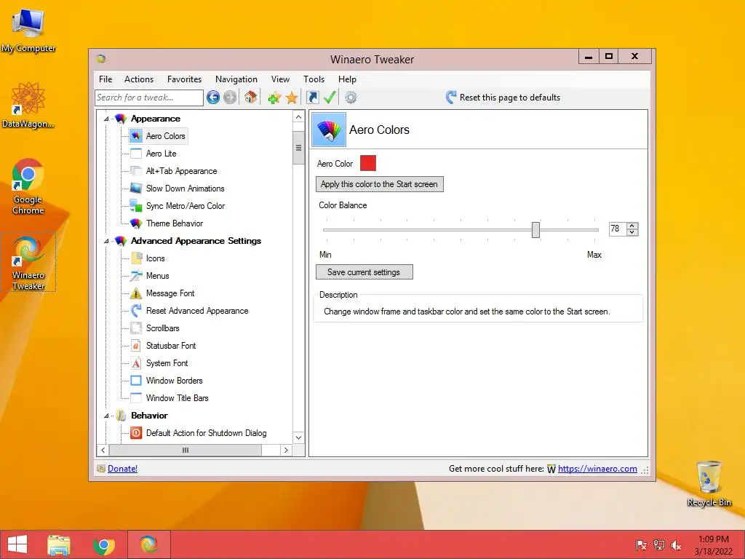Click the Alt+Tab Appearance icon
The image size is (745, 559).
136,171
